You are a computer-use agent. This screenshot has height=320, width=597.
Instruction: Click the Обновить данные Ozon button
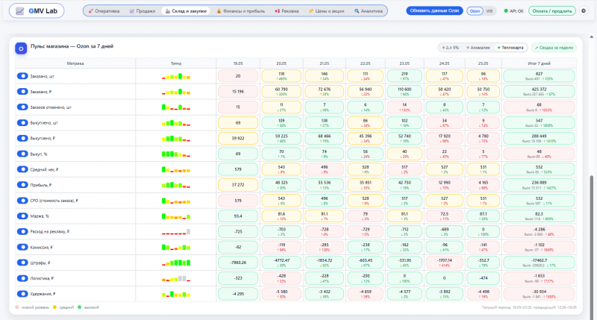434,10
